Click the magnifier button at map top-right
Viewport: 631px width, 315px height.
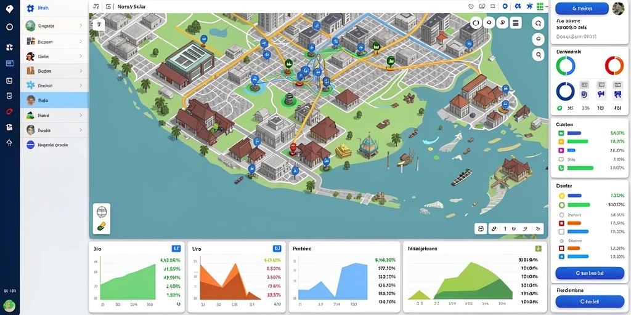[538, 54]
